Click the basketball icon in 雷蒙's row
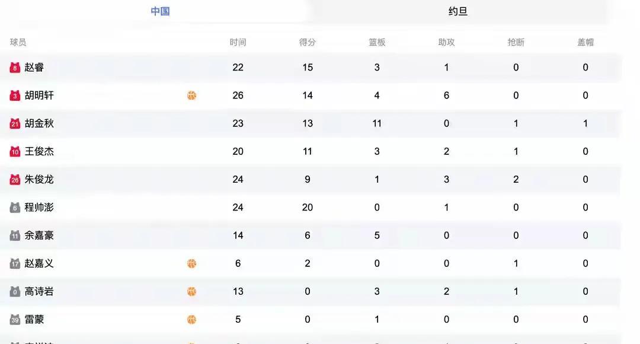This screenshot has height=344, width=640. [x=191, y=320]
